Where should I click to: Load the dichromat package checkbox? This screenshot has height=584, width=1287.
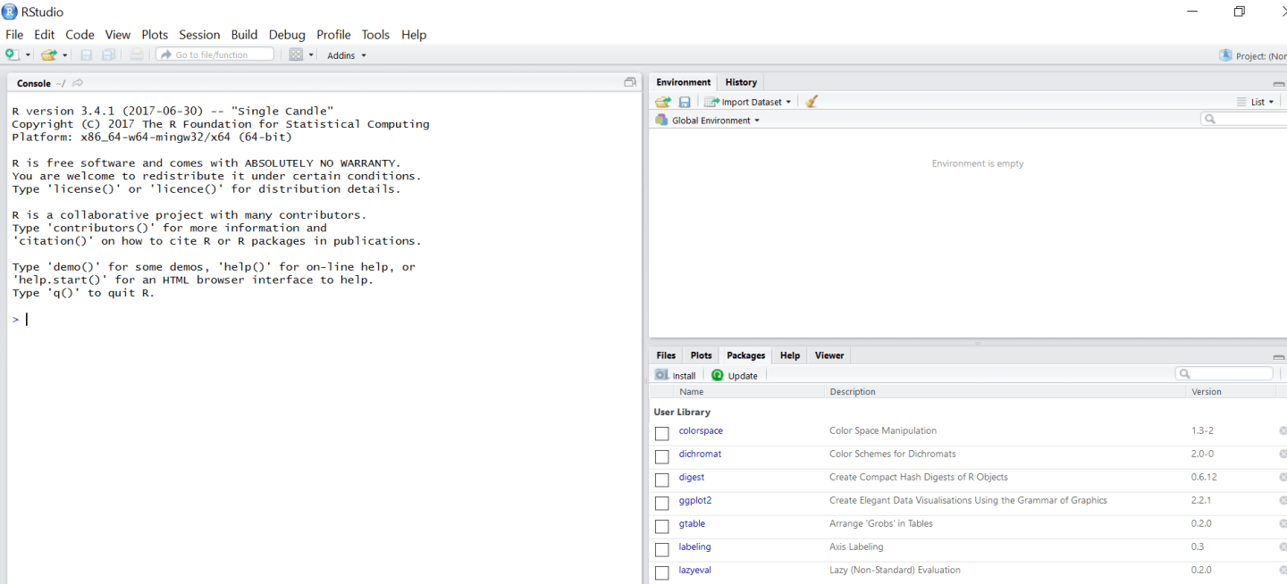click(x=662, y=457)
